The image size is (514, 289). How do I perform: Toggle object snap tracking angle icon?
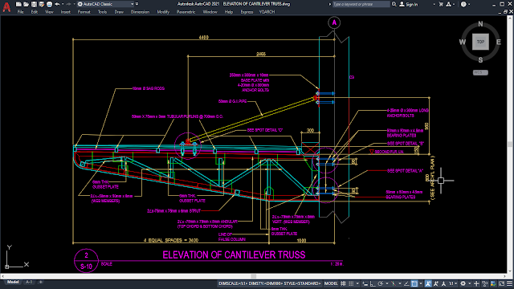click(406, 283)
